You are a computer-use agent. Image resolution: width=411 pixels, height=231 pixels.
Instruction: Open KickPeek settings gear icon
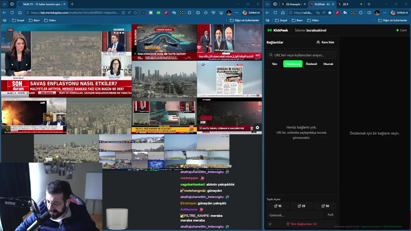(270, 224)
